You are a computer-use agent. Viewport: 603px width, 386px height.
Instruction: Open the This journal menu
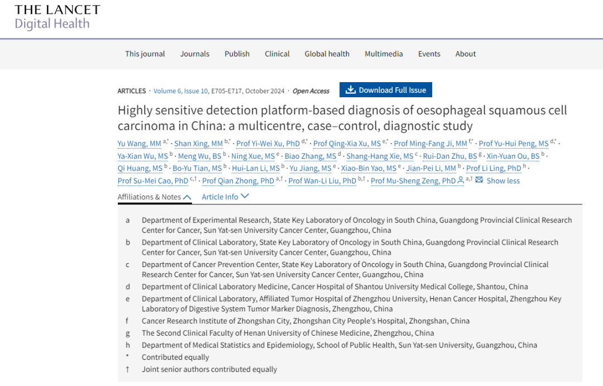[145, 54]
